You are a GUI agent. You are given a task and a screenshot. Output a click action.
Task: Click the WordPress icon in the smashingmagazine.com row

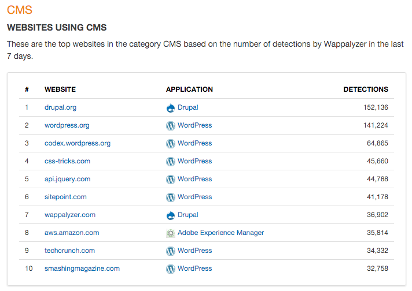(x=171, y=269)
